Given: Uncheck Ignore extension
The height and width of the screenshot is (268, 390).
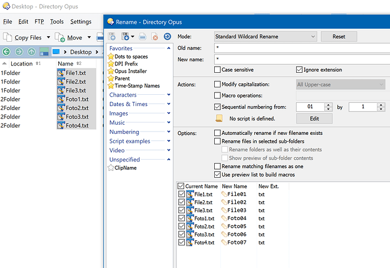Looking at the screenshot, I should point(299,69).
